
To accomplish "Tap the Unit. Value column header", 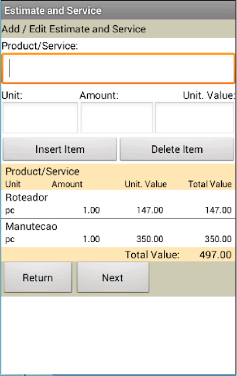I will [x=146, y=184].
